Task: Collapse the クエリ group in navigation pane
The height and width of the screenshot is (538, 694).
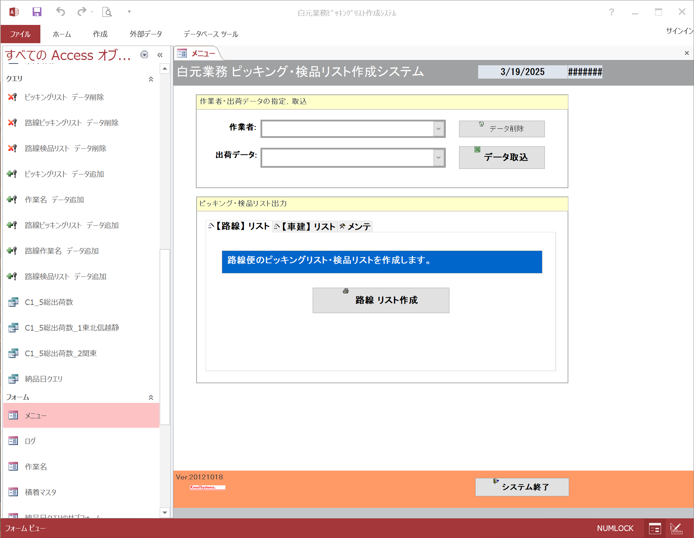Action: tap(151, 79)
